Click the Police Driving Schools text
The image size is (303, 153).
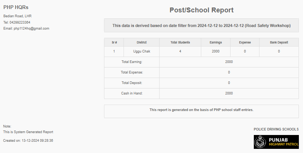click(276, 129)
